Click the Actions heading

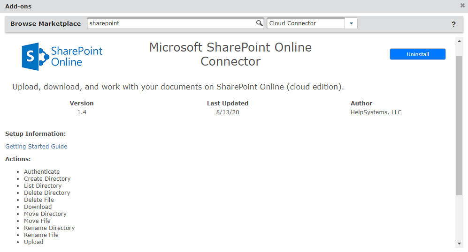pos(18,159)
